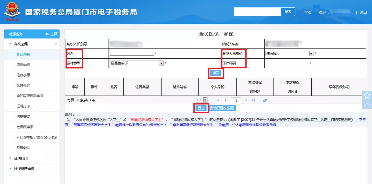Open the 参保人员身份 dropdown
Image resolution: width=372 pixels, height=184 pixels.
coord(289,54)
